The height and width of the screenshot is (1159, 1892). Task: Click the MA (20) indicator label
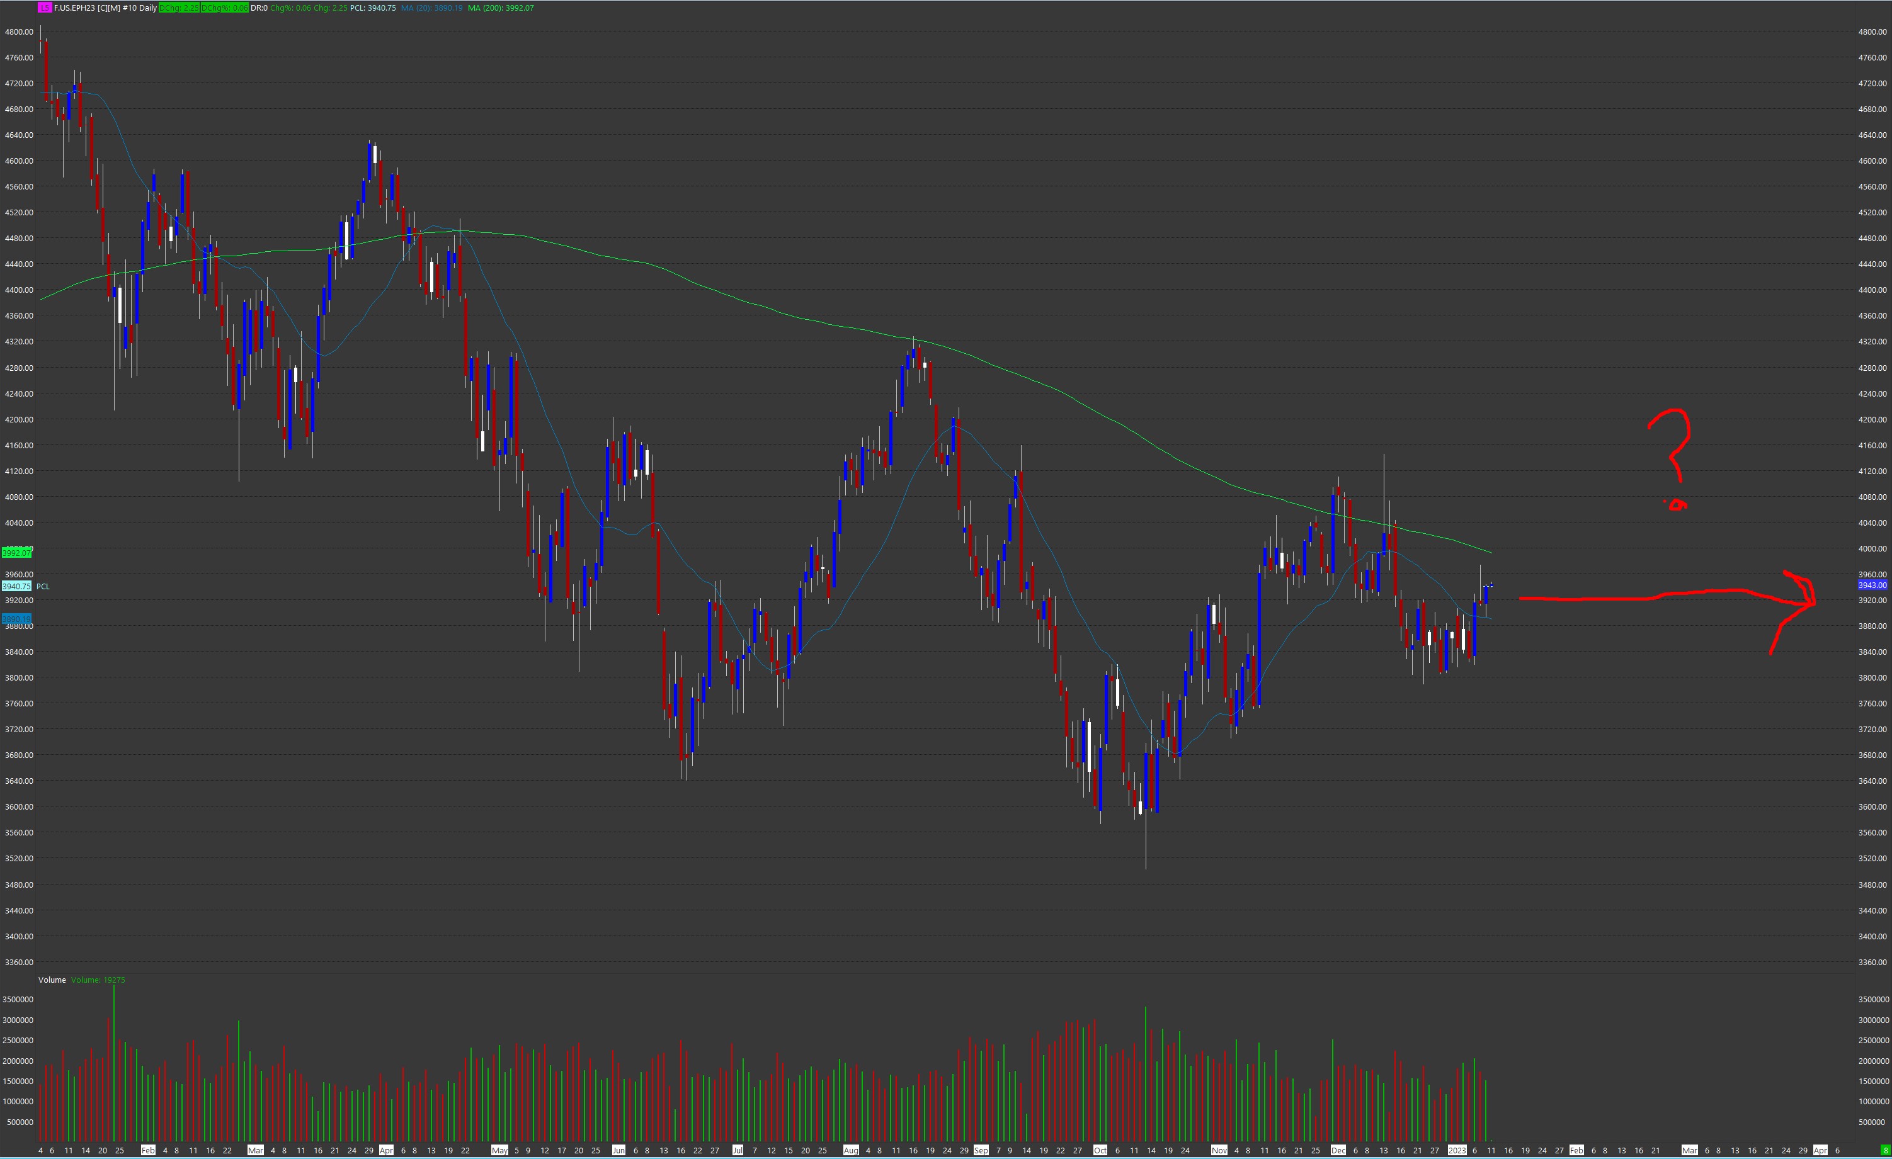point(431,8)
